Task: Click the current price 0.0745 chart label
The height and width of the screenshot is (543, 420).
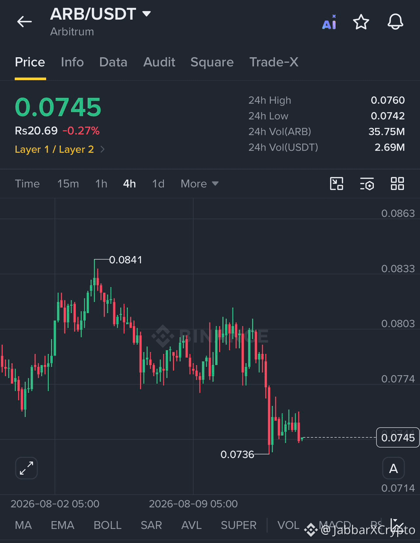Action: [x=398, y=438]
